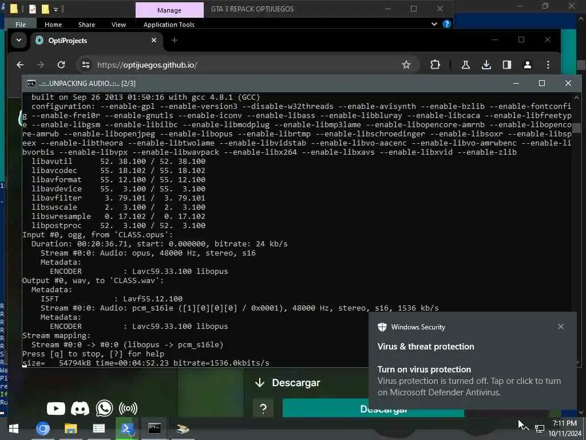Bookmark this page with the star
Viewport: 586px width, 440px height.
406,65
